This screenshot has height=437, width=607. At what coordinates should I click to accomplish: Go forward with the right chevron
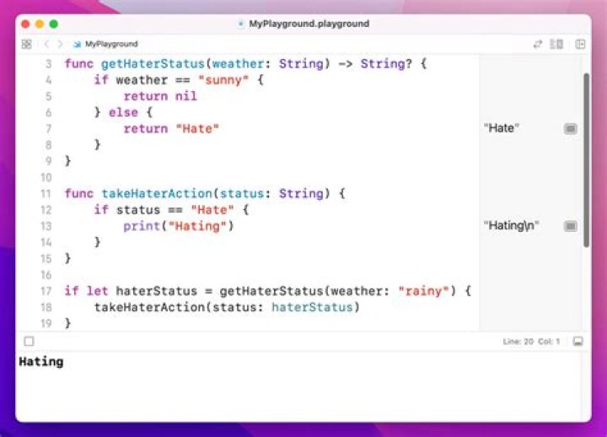pyautogui.click(x=59, y=44)
